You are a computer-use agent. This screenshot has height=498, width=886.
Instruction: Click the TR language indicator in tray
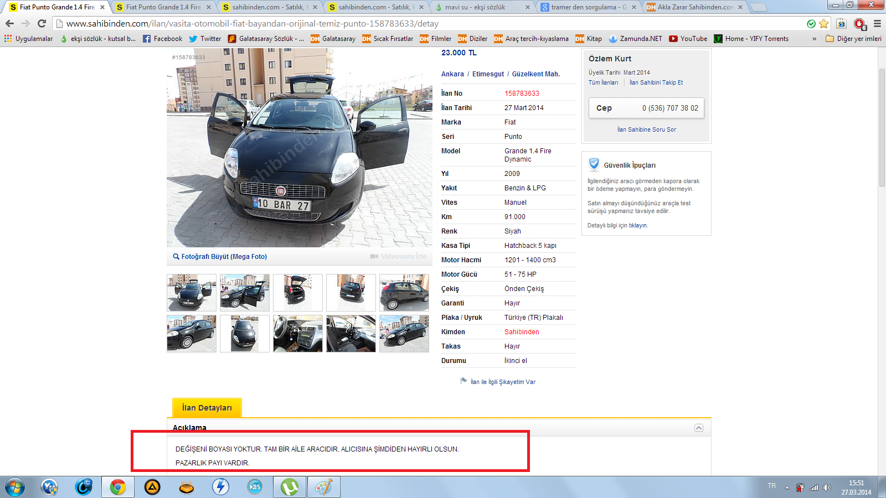[x=771, y=486]
